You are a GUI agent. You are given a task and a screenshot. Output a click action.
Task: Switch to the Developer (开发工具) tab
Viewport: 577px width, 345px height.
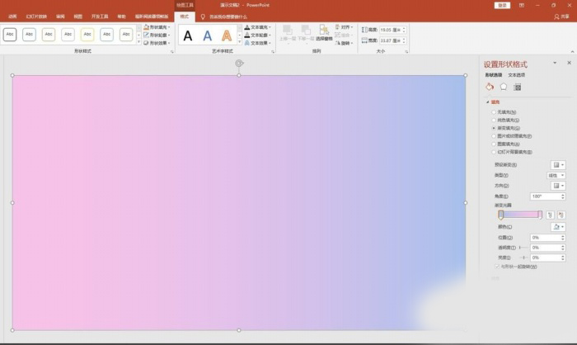pos(100,17)
